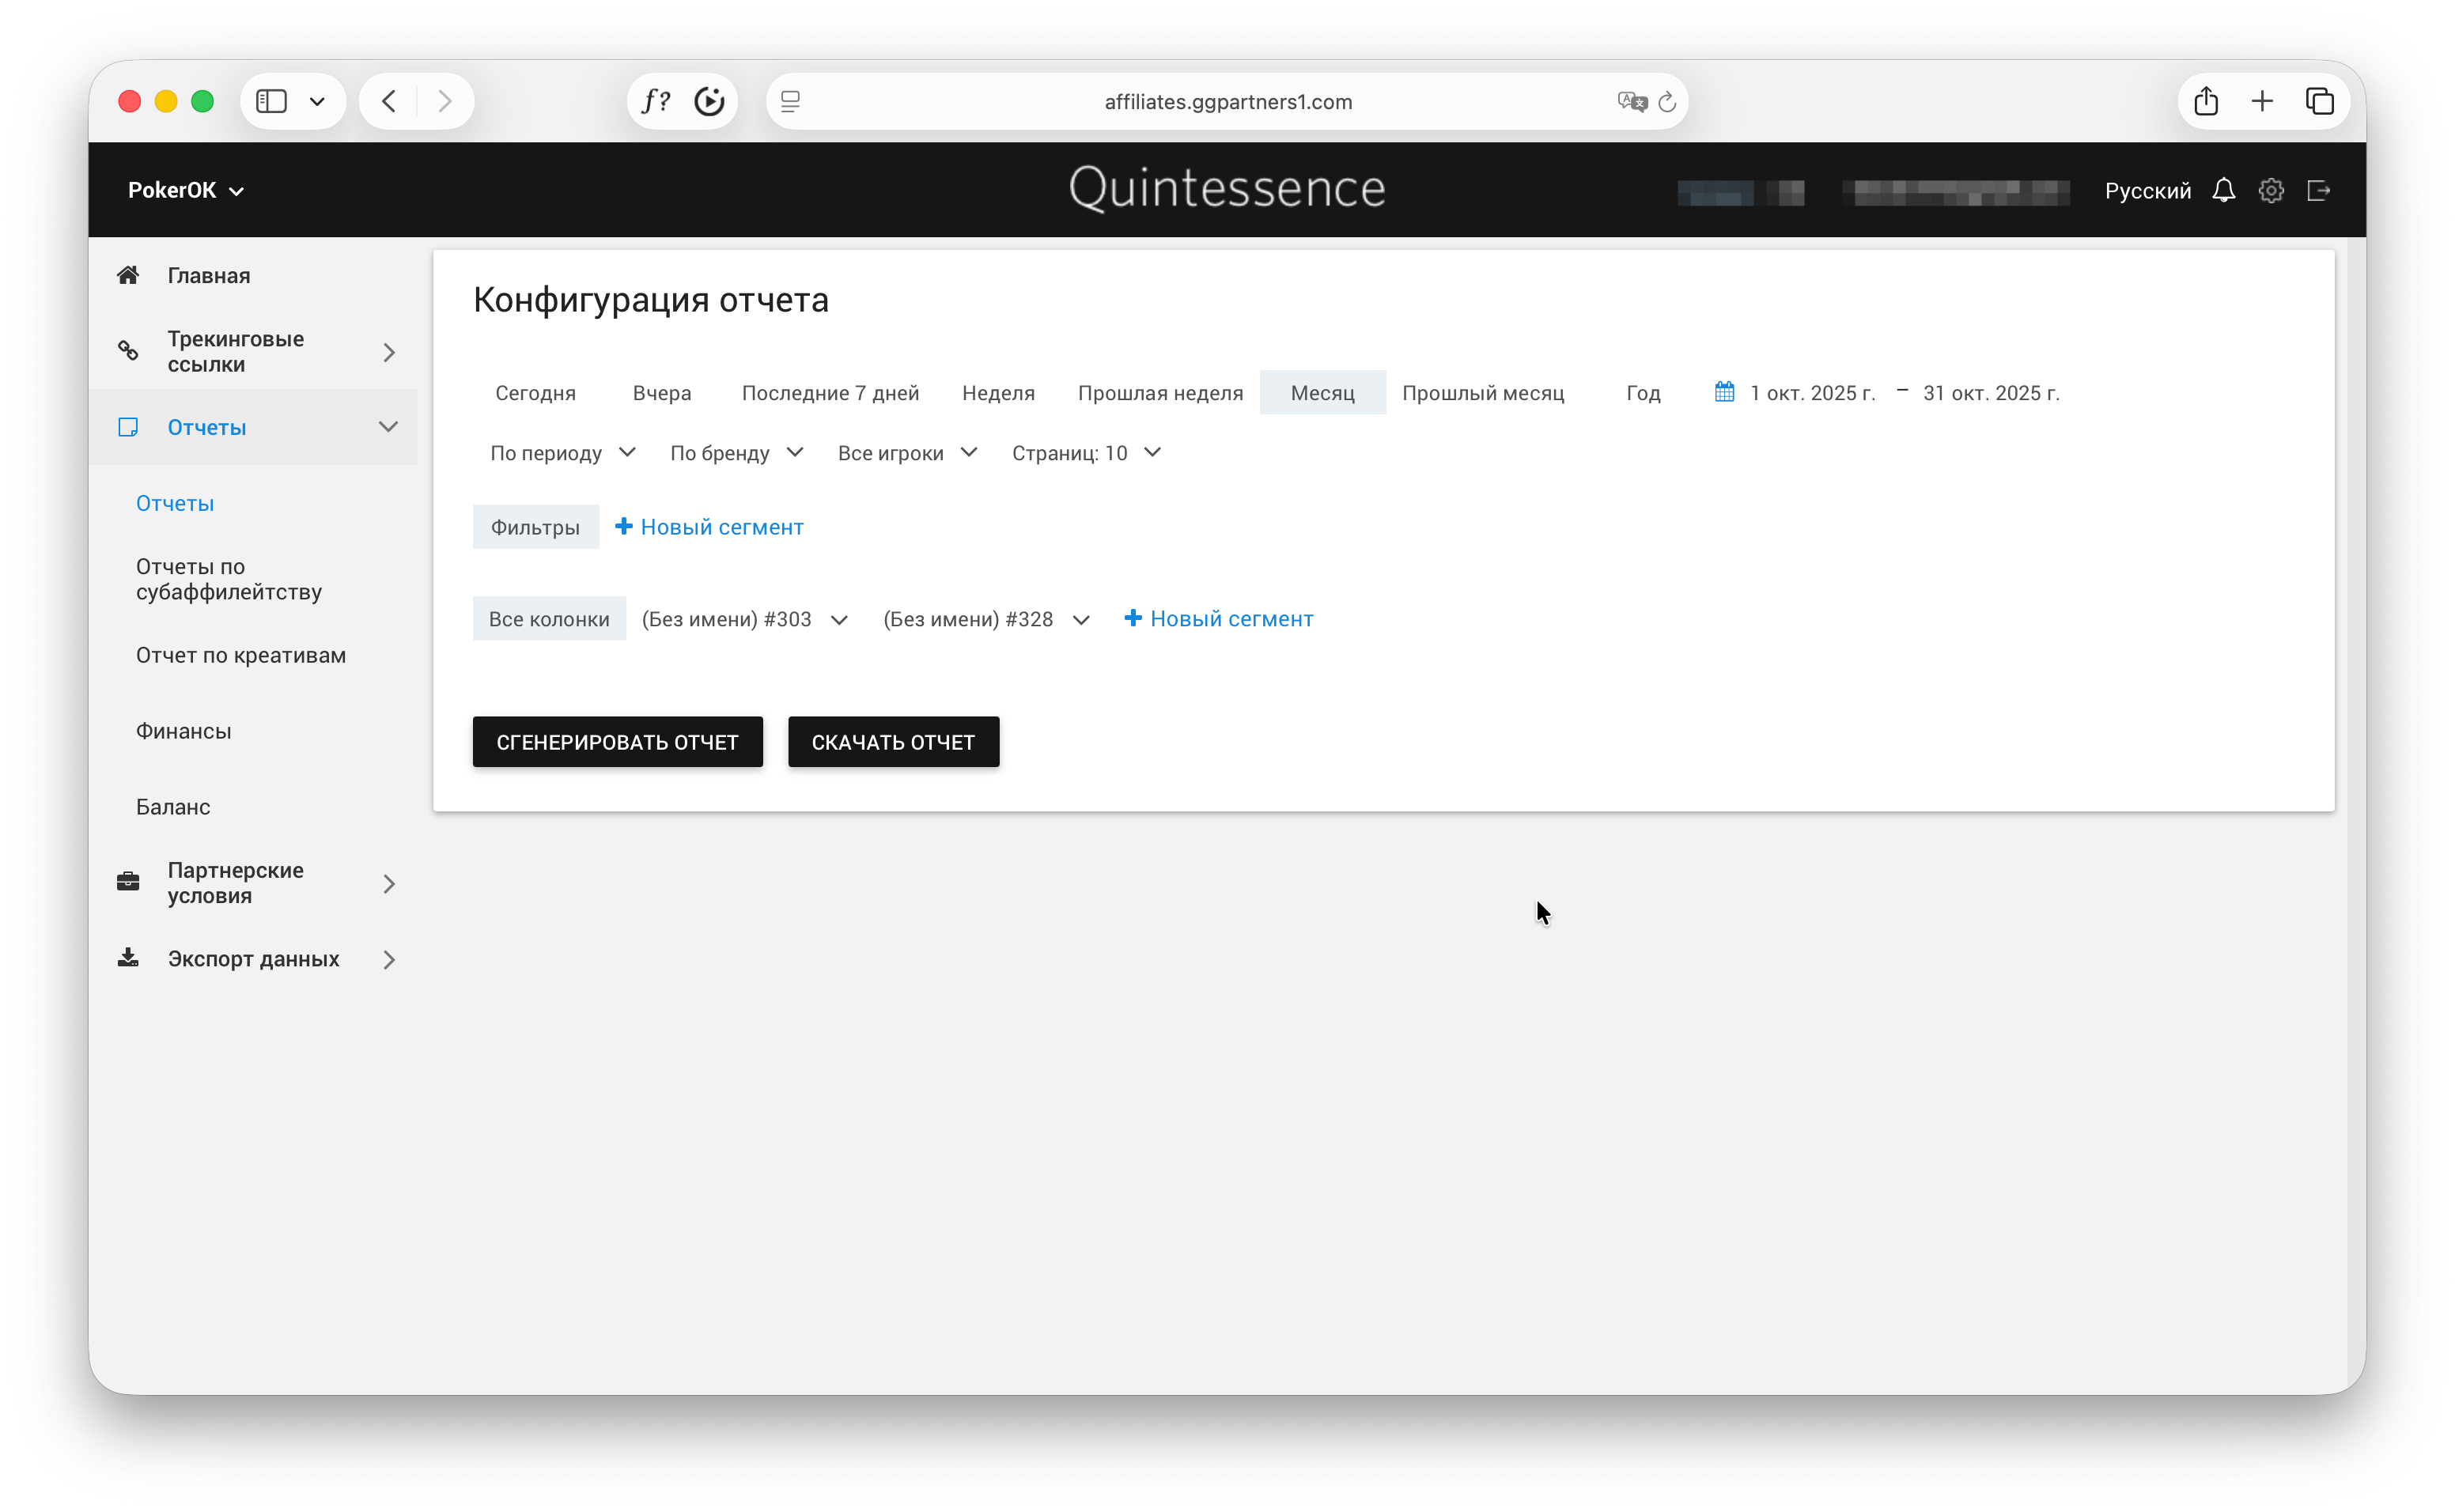Click the СКАЧАТЬ ОТЧЕТ button
This screenshot has height=1512, width=2455.
click(892, 742)
